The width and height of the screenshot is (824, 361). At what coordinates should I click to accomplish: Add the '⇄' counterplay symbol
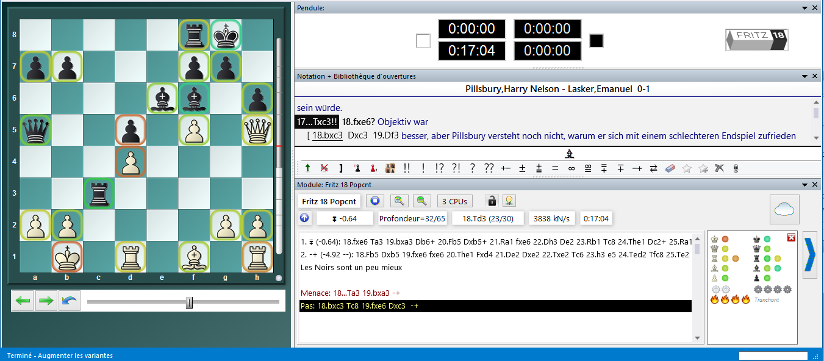click(654, 168)
